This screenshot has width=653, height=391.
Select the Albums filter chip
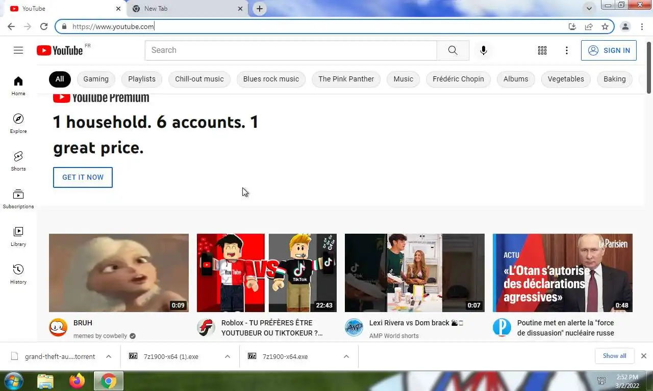pos(516,79)
